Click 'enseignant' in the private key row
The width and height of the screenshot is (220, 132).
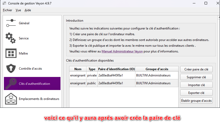pyautogui.click(x=78, y=75)
